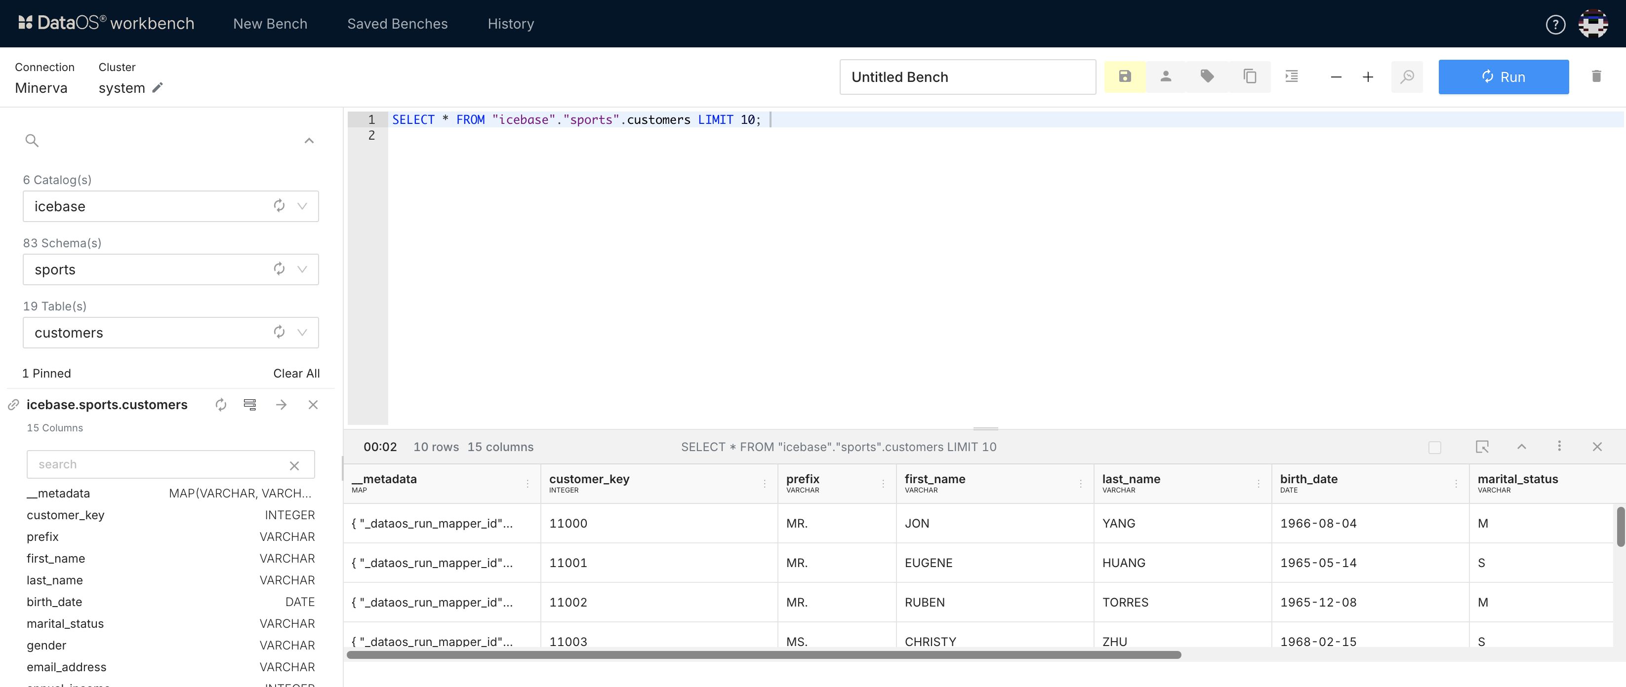This screenshot has height=687, width=1626.
Task: Click the Tag icon on the bench
Action: click(1207, 76)
